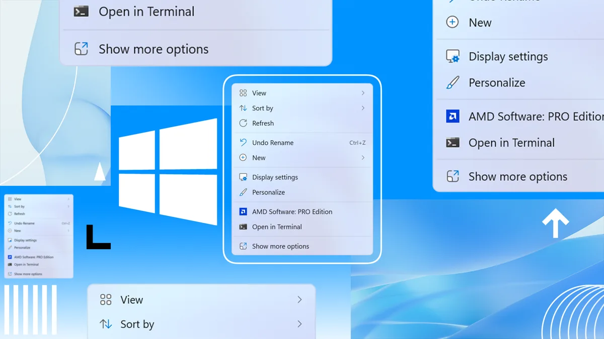Click the tiny context menu thumbnail beside the Windows logo
This screenshot has height=339, width=604.
click(39, 237)
